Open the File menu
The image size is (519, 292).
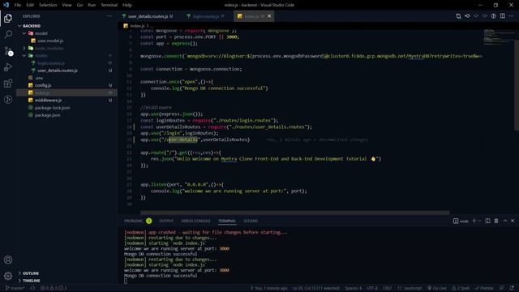pyautogui.click(x=18, y=5)
